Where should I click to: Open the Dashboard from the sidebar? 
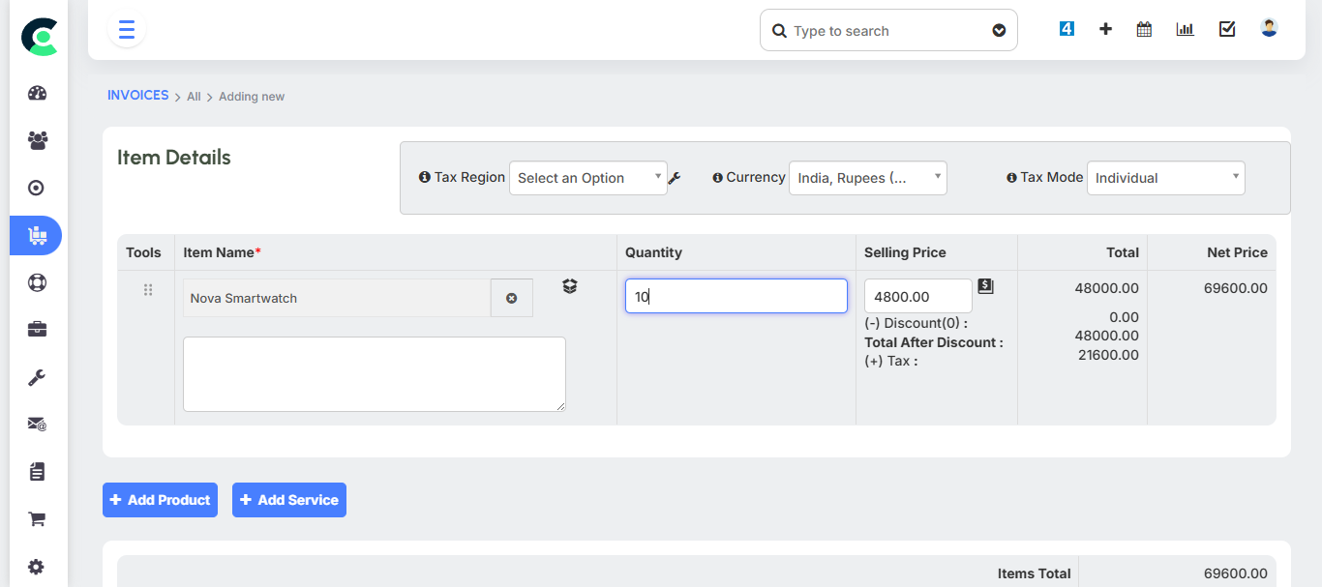pyautogui.click(x=37, y=93)
